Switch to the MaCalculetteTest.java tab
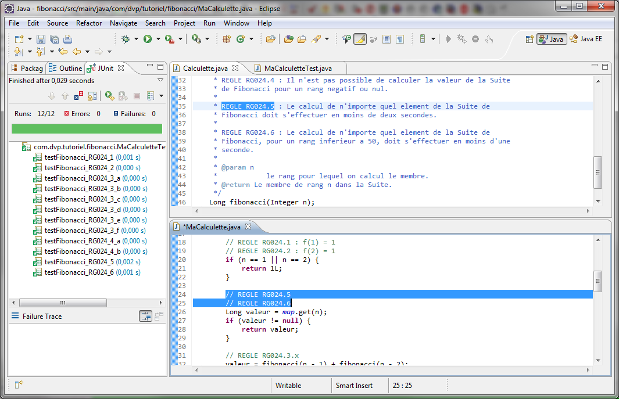Screen dimensions: 619x399 (x=297, y=68)
